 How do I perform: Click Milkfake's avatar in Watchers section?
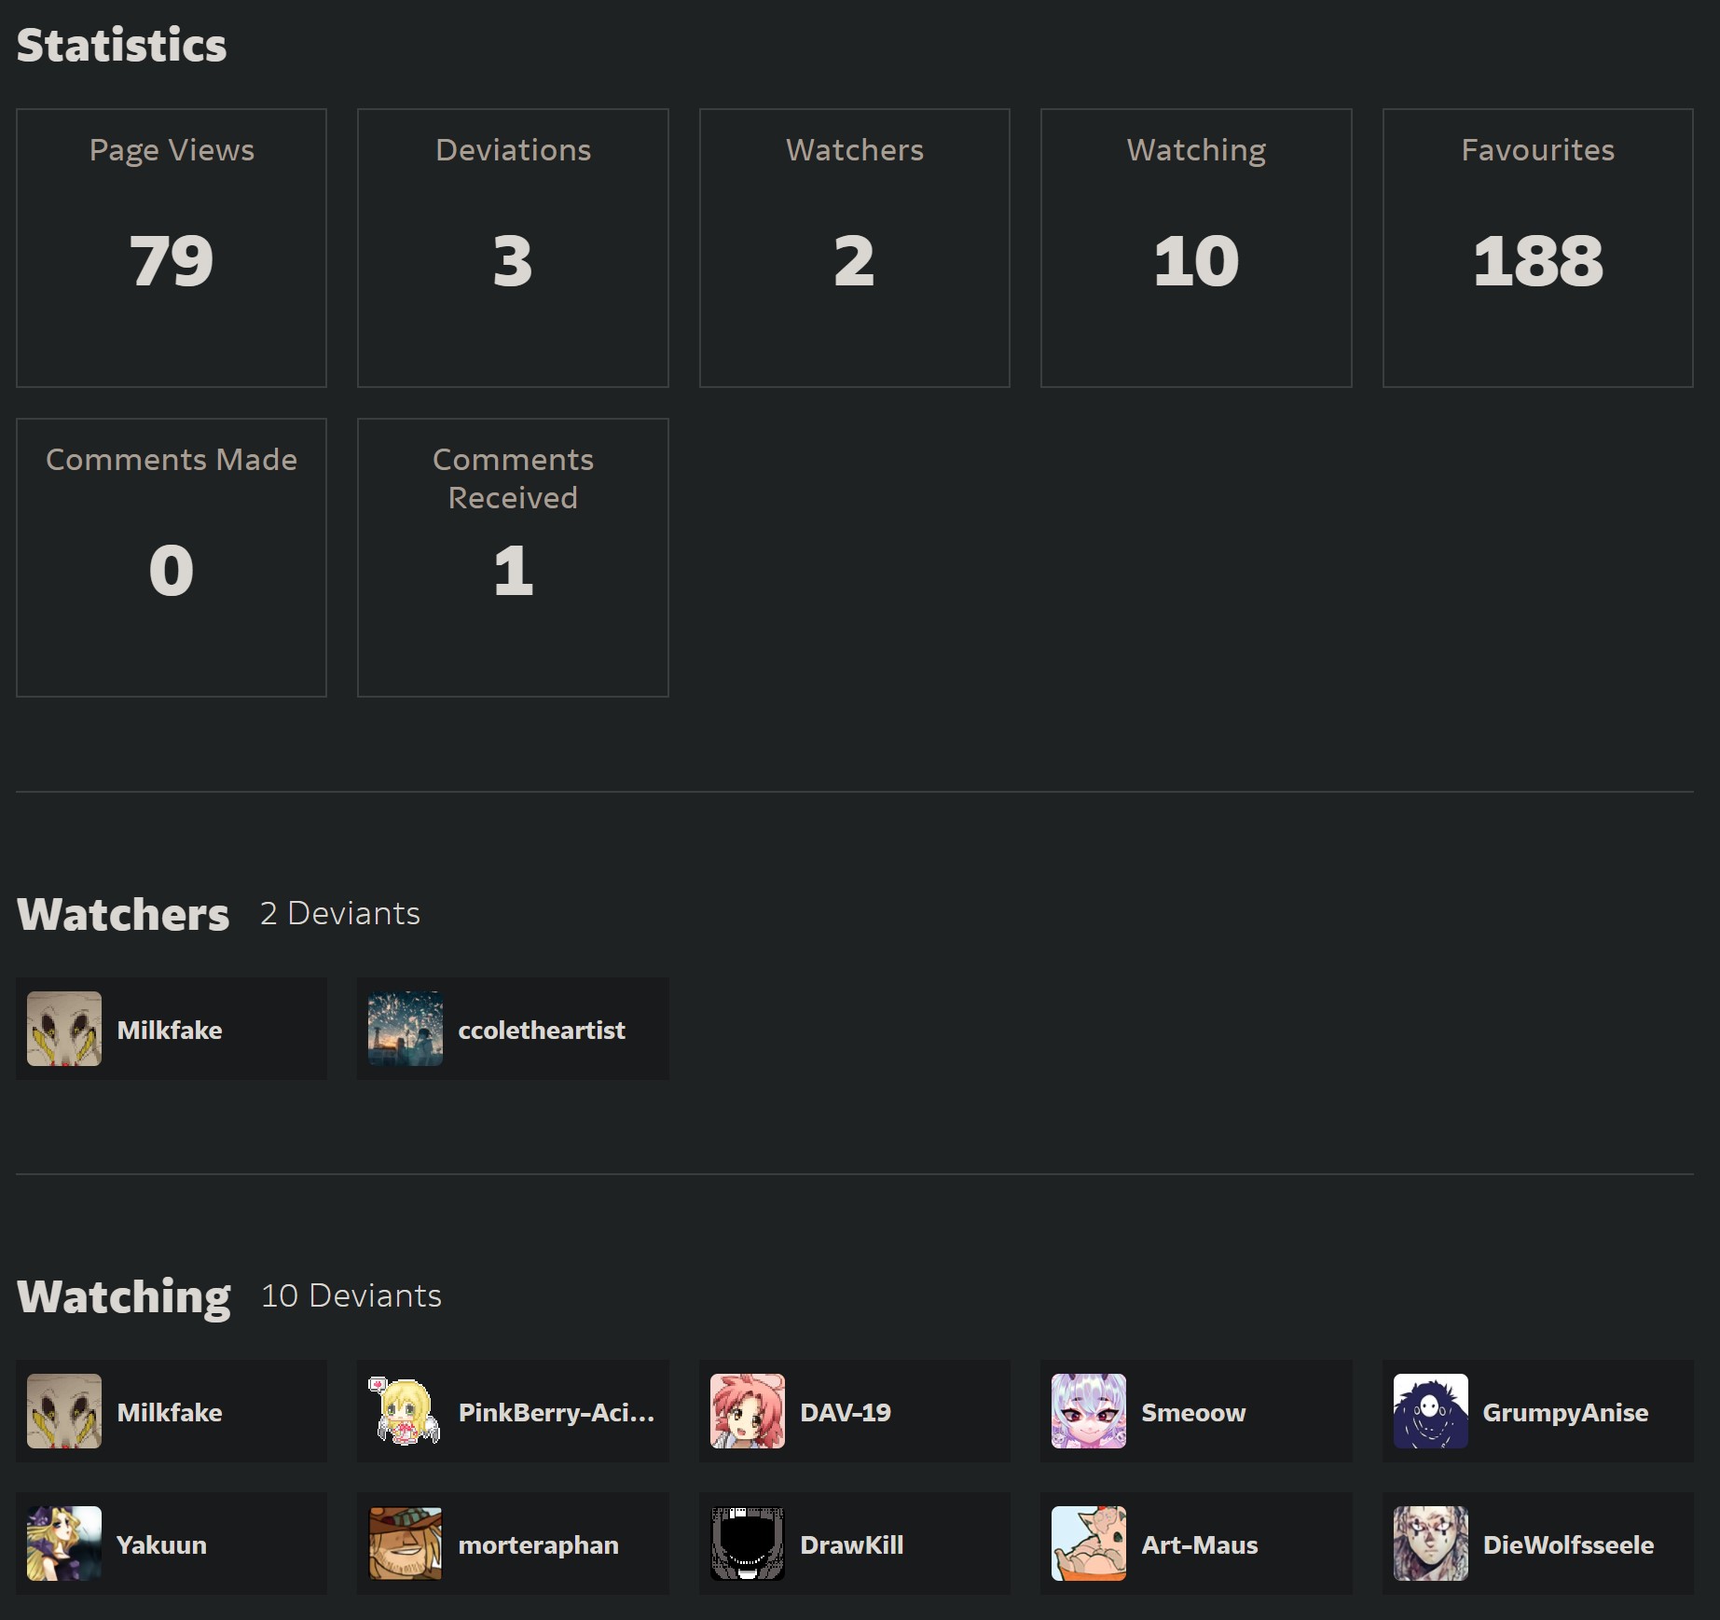pos(64,1029)
